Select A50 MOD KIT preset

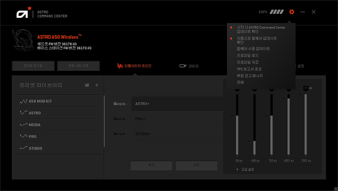pos(58,101)
